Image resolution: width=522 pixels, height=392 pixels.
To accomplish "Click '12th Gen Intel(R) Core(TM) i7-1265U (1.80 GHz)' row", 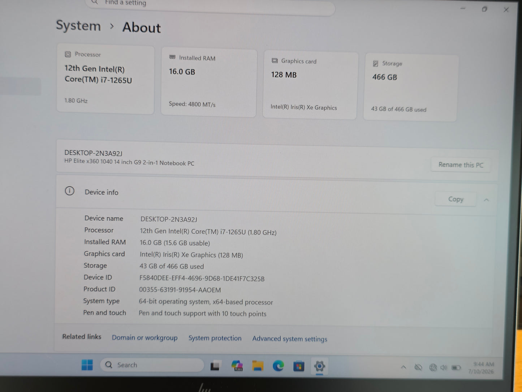I will (x=208, y=232).
